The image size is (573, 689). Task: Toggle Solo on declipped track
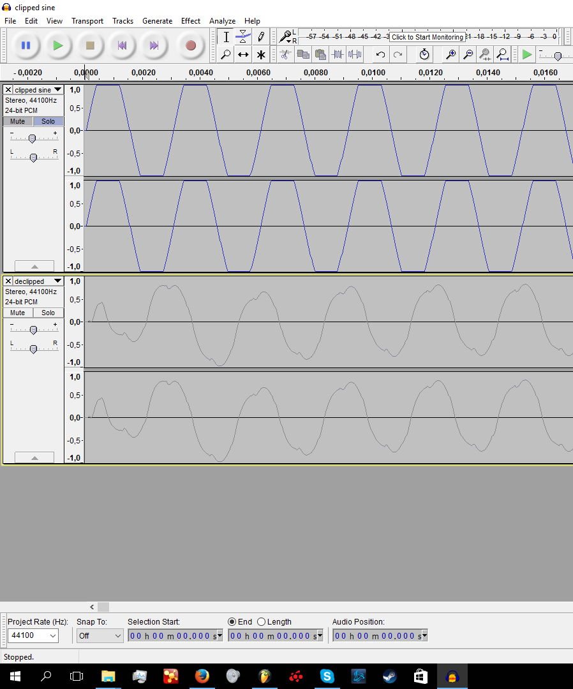(48, 313)
